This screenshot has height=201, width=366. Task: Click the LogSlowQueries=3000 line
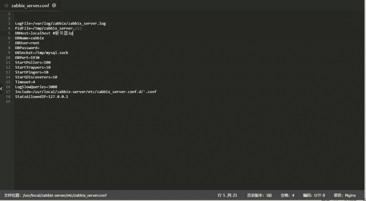pyautogui.click(x=36, y=87)
